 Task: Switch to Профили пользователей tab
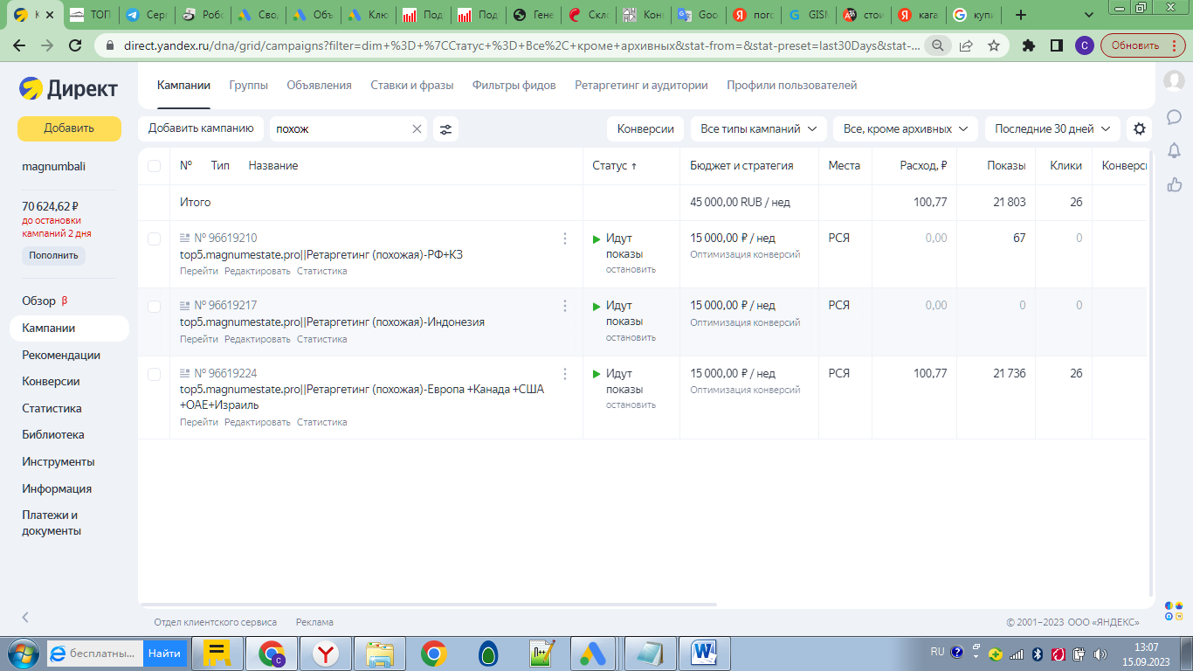click(792, 86)
